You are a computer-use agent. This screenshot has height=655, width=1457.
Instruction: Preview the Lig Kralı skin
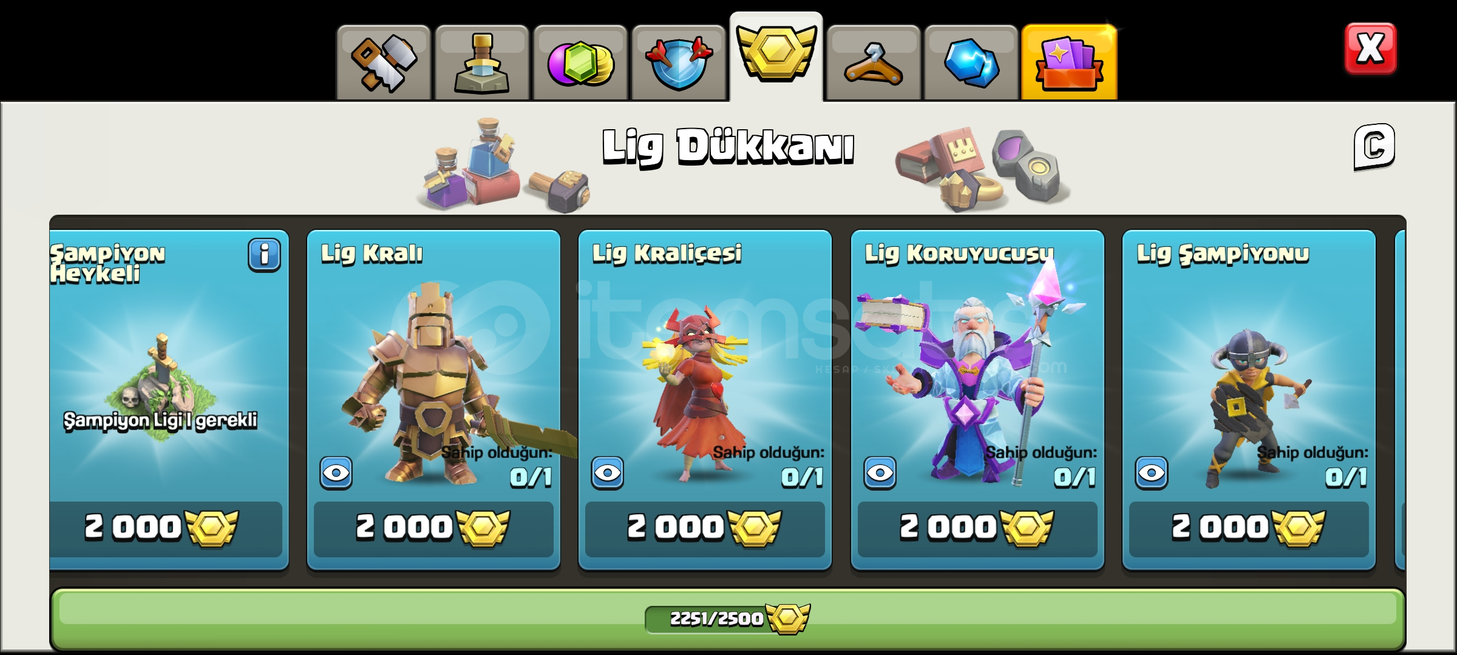[336, 473]
